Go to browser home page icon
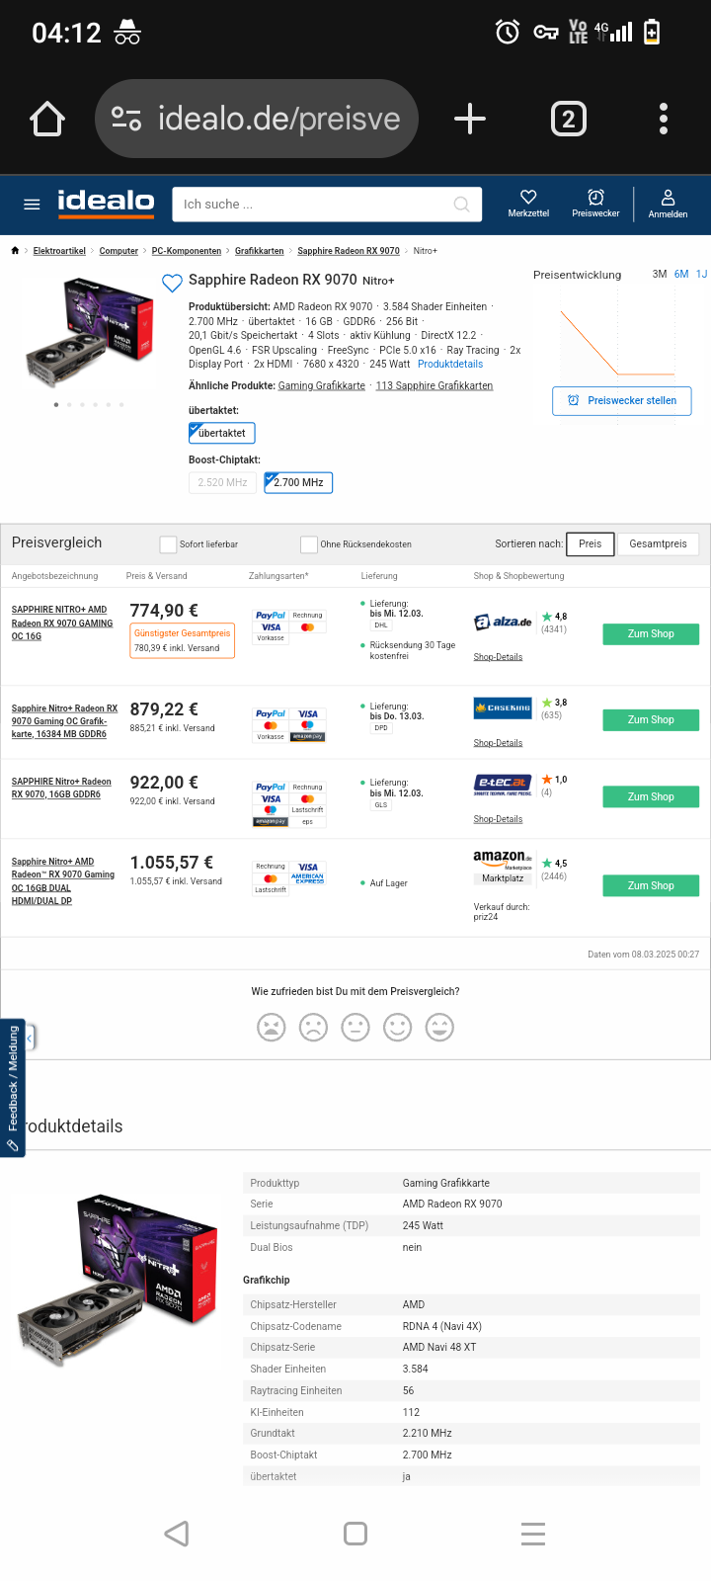The image size is (711, 1581). point(47,120)
